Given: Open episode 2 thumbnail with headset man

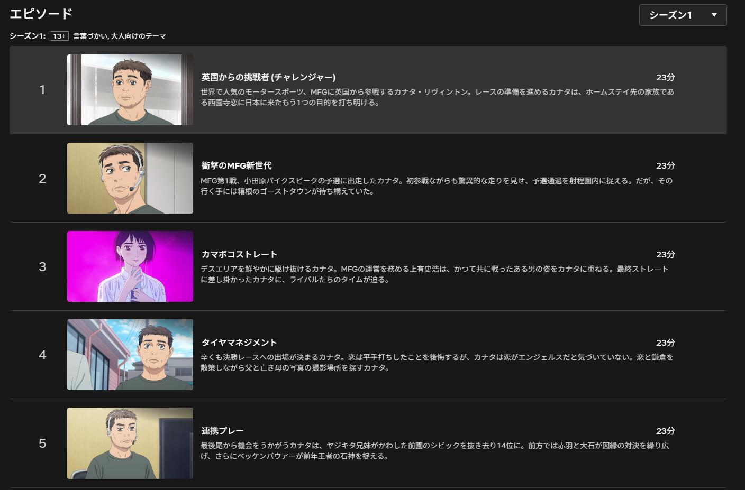Looking at the screenshot, I should [130, 178].
